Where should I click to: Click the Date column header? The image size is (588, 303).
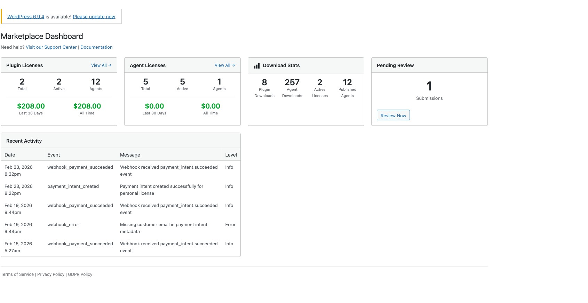10,155
